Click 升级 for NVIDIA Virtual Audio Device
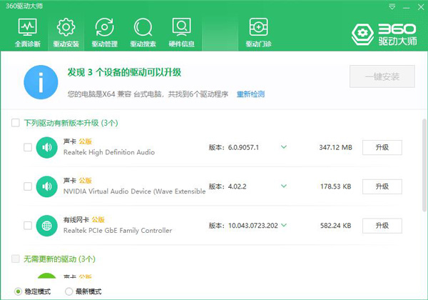This screenshot has height=300, width=428. coord(382,186)
